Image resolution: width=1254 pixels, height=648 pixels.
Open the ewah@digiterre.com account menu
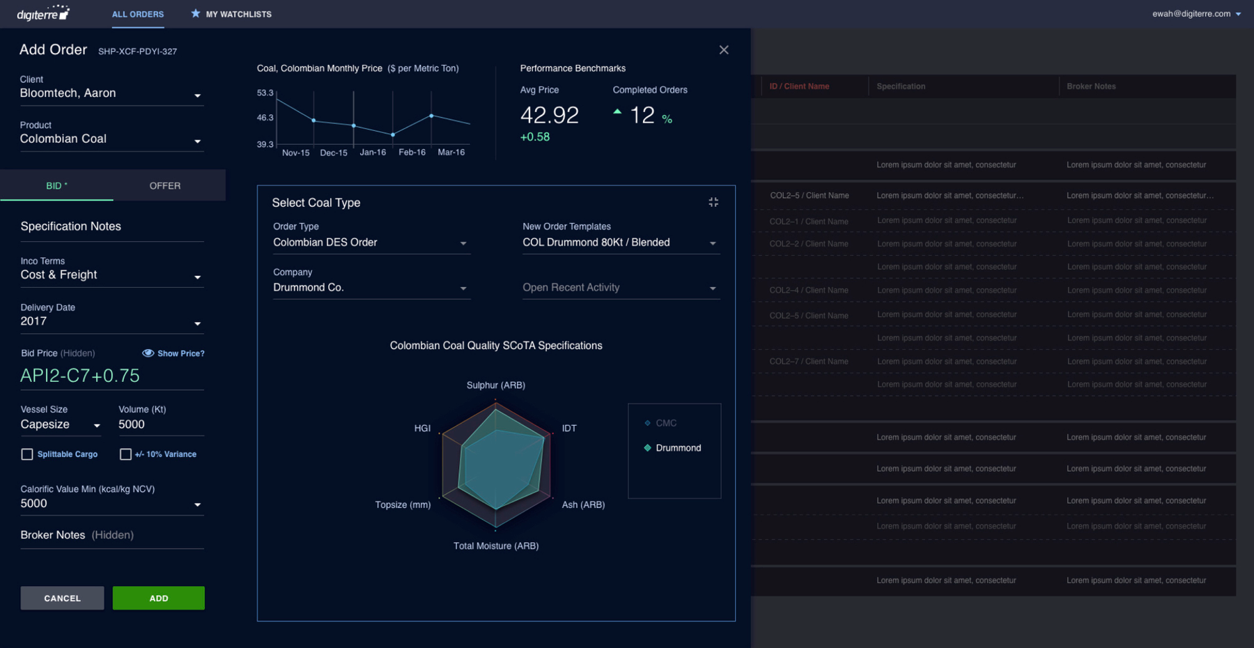1196,13
